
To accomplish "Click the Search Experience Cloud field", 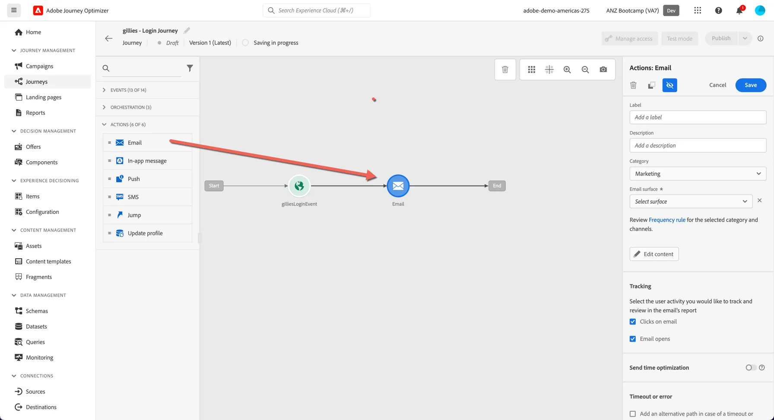I will [x=316, y=10].
